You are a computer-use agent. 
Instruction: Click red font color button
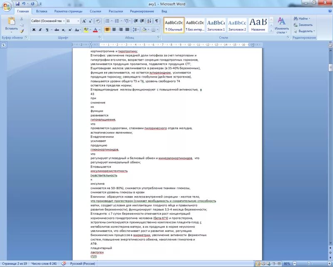pyautogui.click(x=95, y=30)
